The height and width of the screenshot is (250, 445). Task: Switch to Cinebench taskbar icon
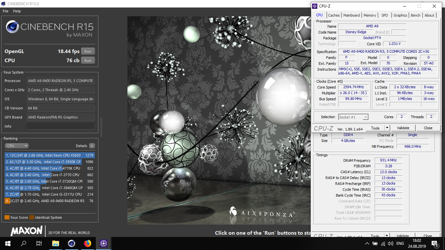point(71,243)
